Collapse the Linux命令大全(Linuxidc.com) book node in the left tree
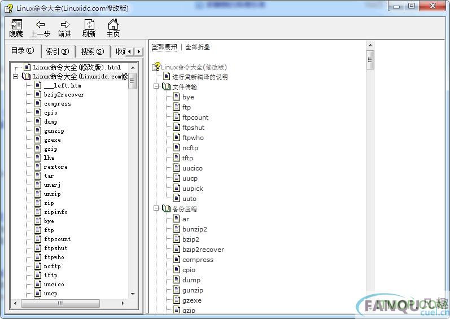This screenshot has width=450, height=319. click(15, 76)
